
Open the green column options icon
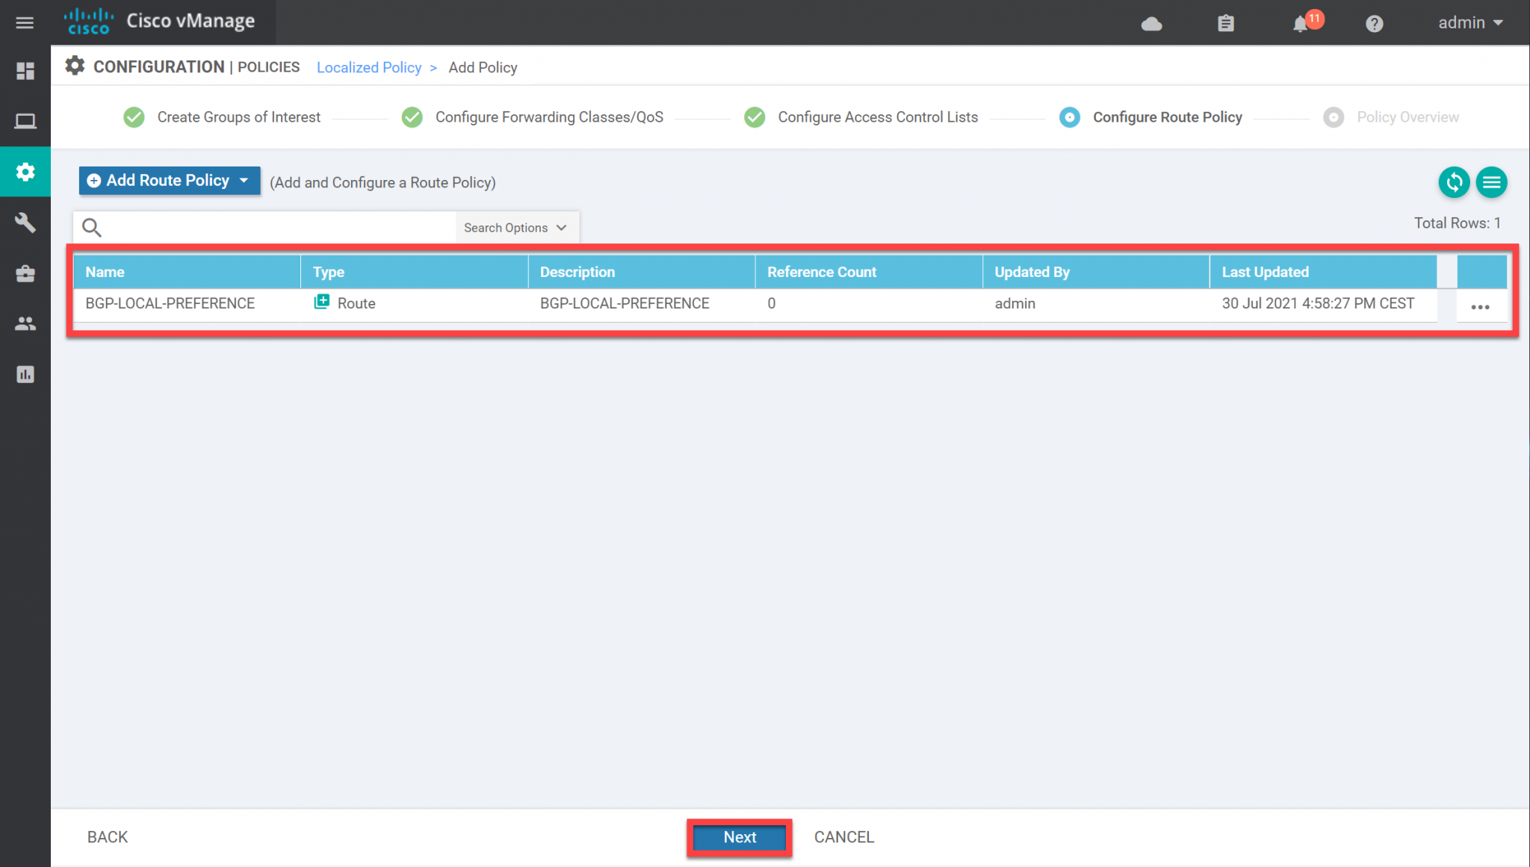click(1491, 182)
